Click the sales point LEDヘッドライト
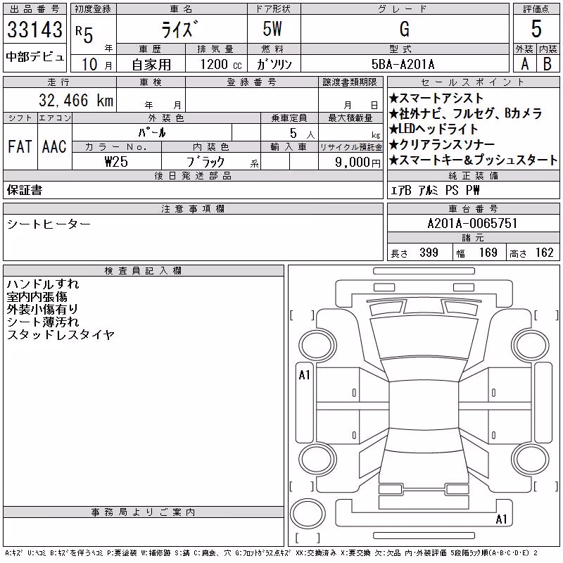Viewport: 563px width, 563px height. 434,129
